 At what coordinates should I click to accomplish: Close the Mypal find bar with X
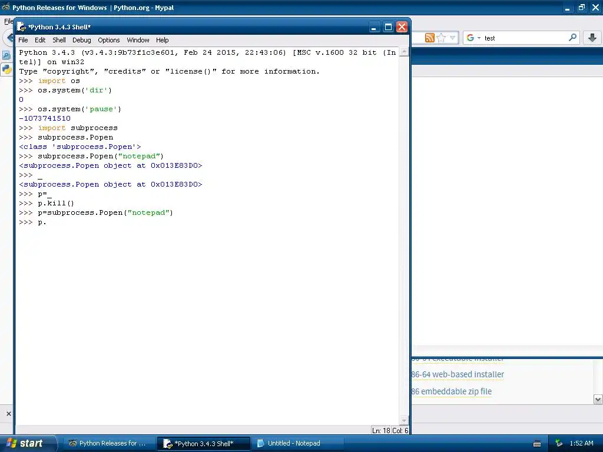point(8,414)
